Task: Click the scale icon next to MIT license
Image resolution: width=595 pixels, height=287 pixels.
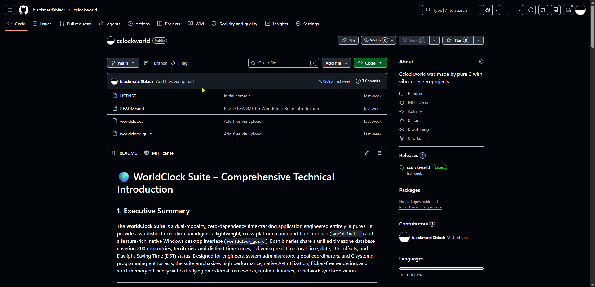Action: 402,102
